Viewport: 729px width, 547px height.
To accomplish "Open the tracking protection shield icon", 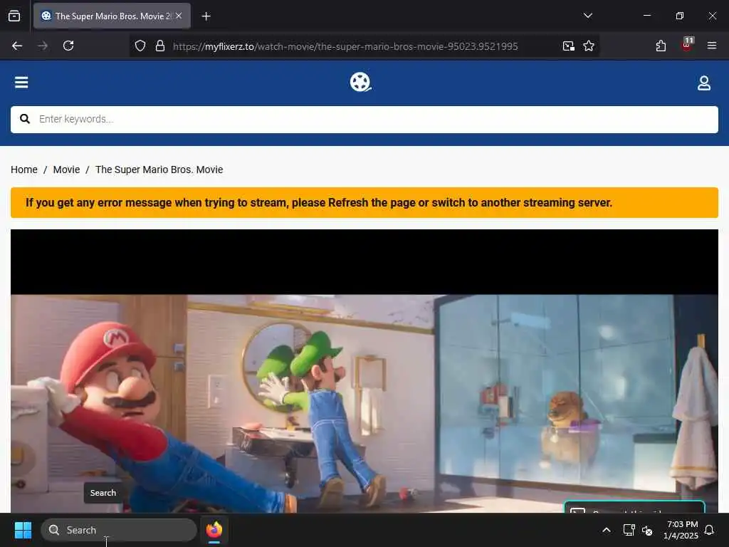I will click(x=140, y=46).
